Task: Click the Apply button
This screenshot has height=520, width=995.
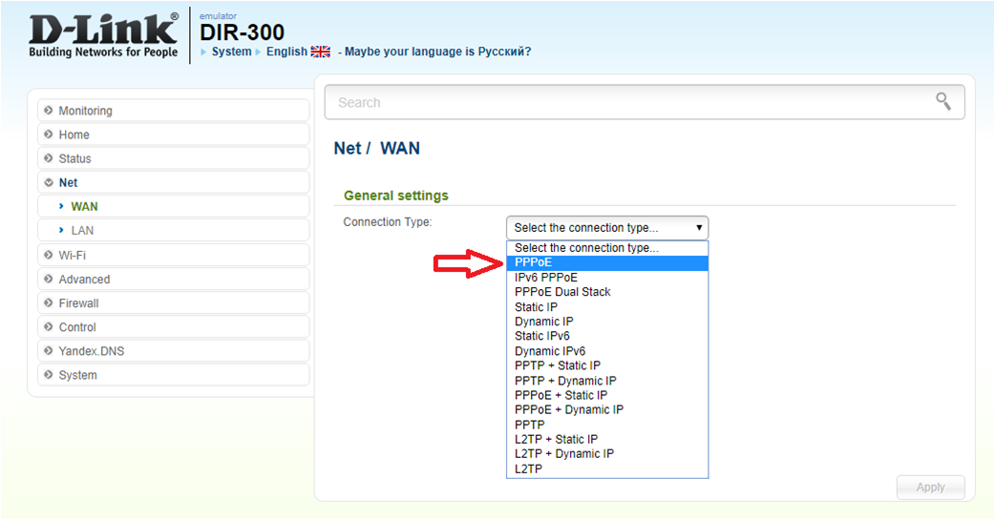Action: 930,487
